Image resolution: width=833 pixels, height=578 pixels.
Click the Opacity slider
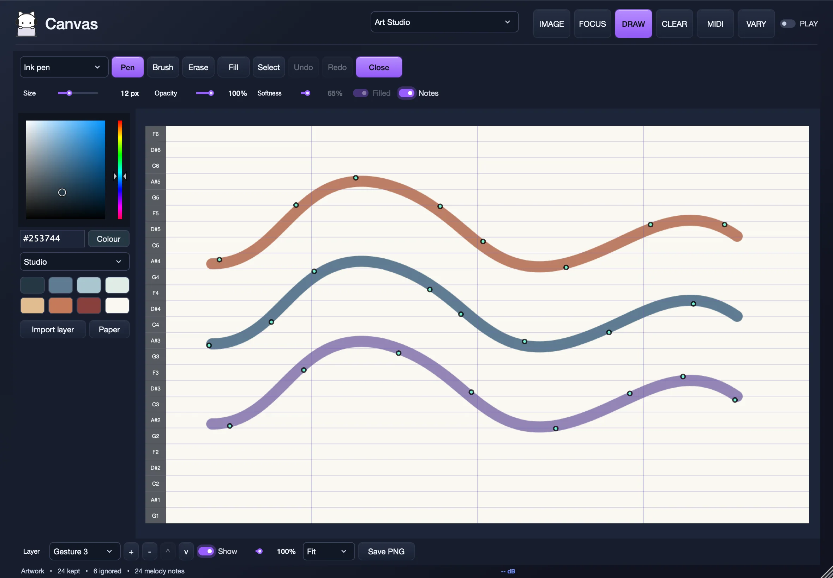pyautogui.click(x=205, y=93)
